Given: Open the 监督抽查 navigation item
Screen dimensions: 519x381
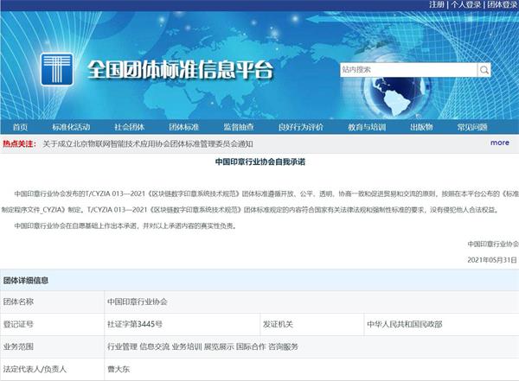Looking at the screenshot, I should [x=237, y=127].
